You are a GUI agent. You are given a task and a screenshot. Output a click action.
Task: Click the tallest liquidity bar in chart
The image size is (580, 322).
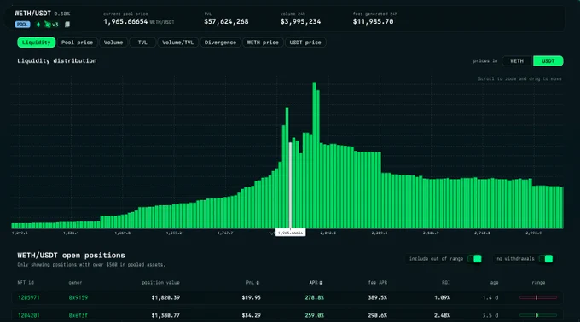tap(314, 155)
